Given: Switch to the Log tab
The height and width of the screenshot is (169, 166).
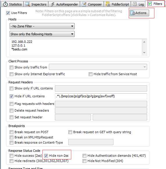Looking at the screenshot, I should [138, 4].
